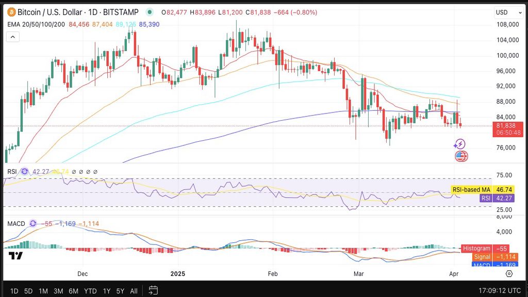The width and height of the screenshot is (528, 297).
Task: Click the RSI-based MA 46.74 label
Action: (x=482, y=190)
